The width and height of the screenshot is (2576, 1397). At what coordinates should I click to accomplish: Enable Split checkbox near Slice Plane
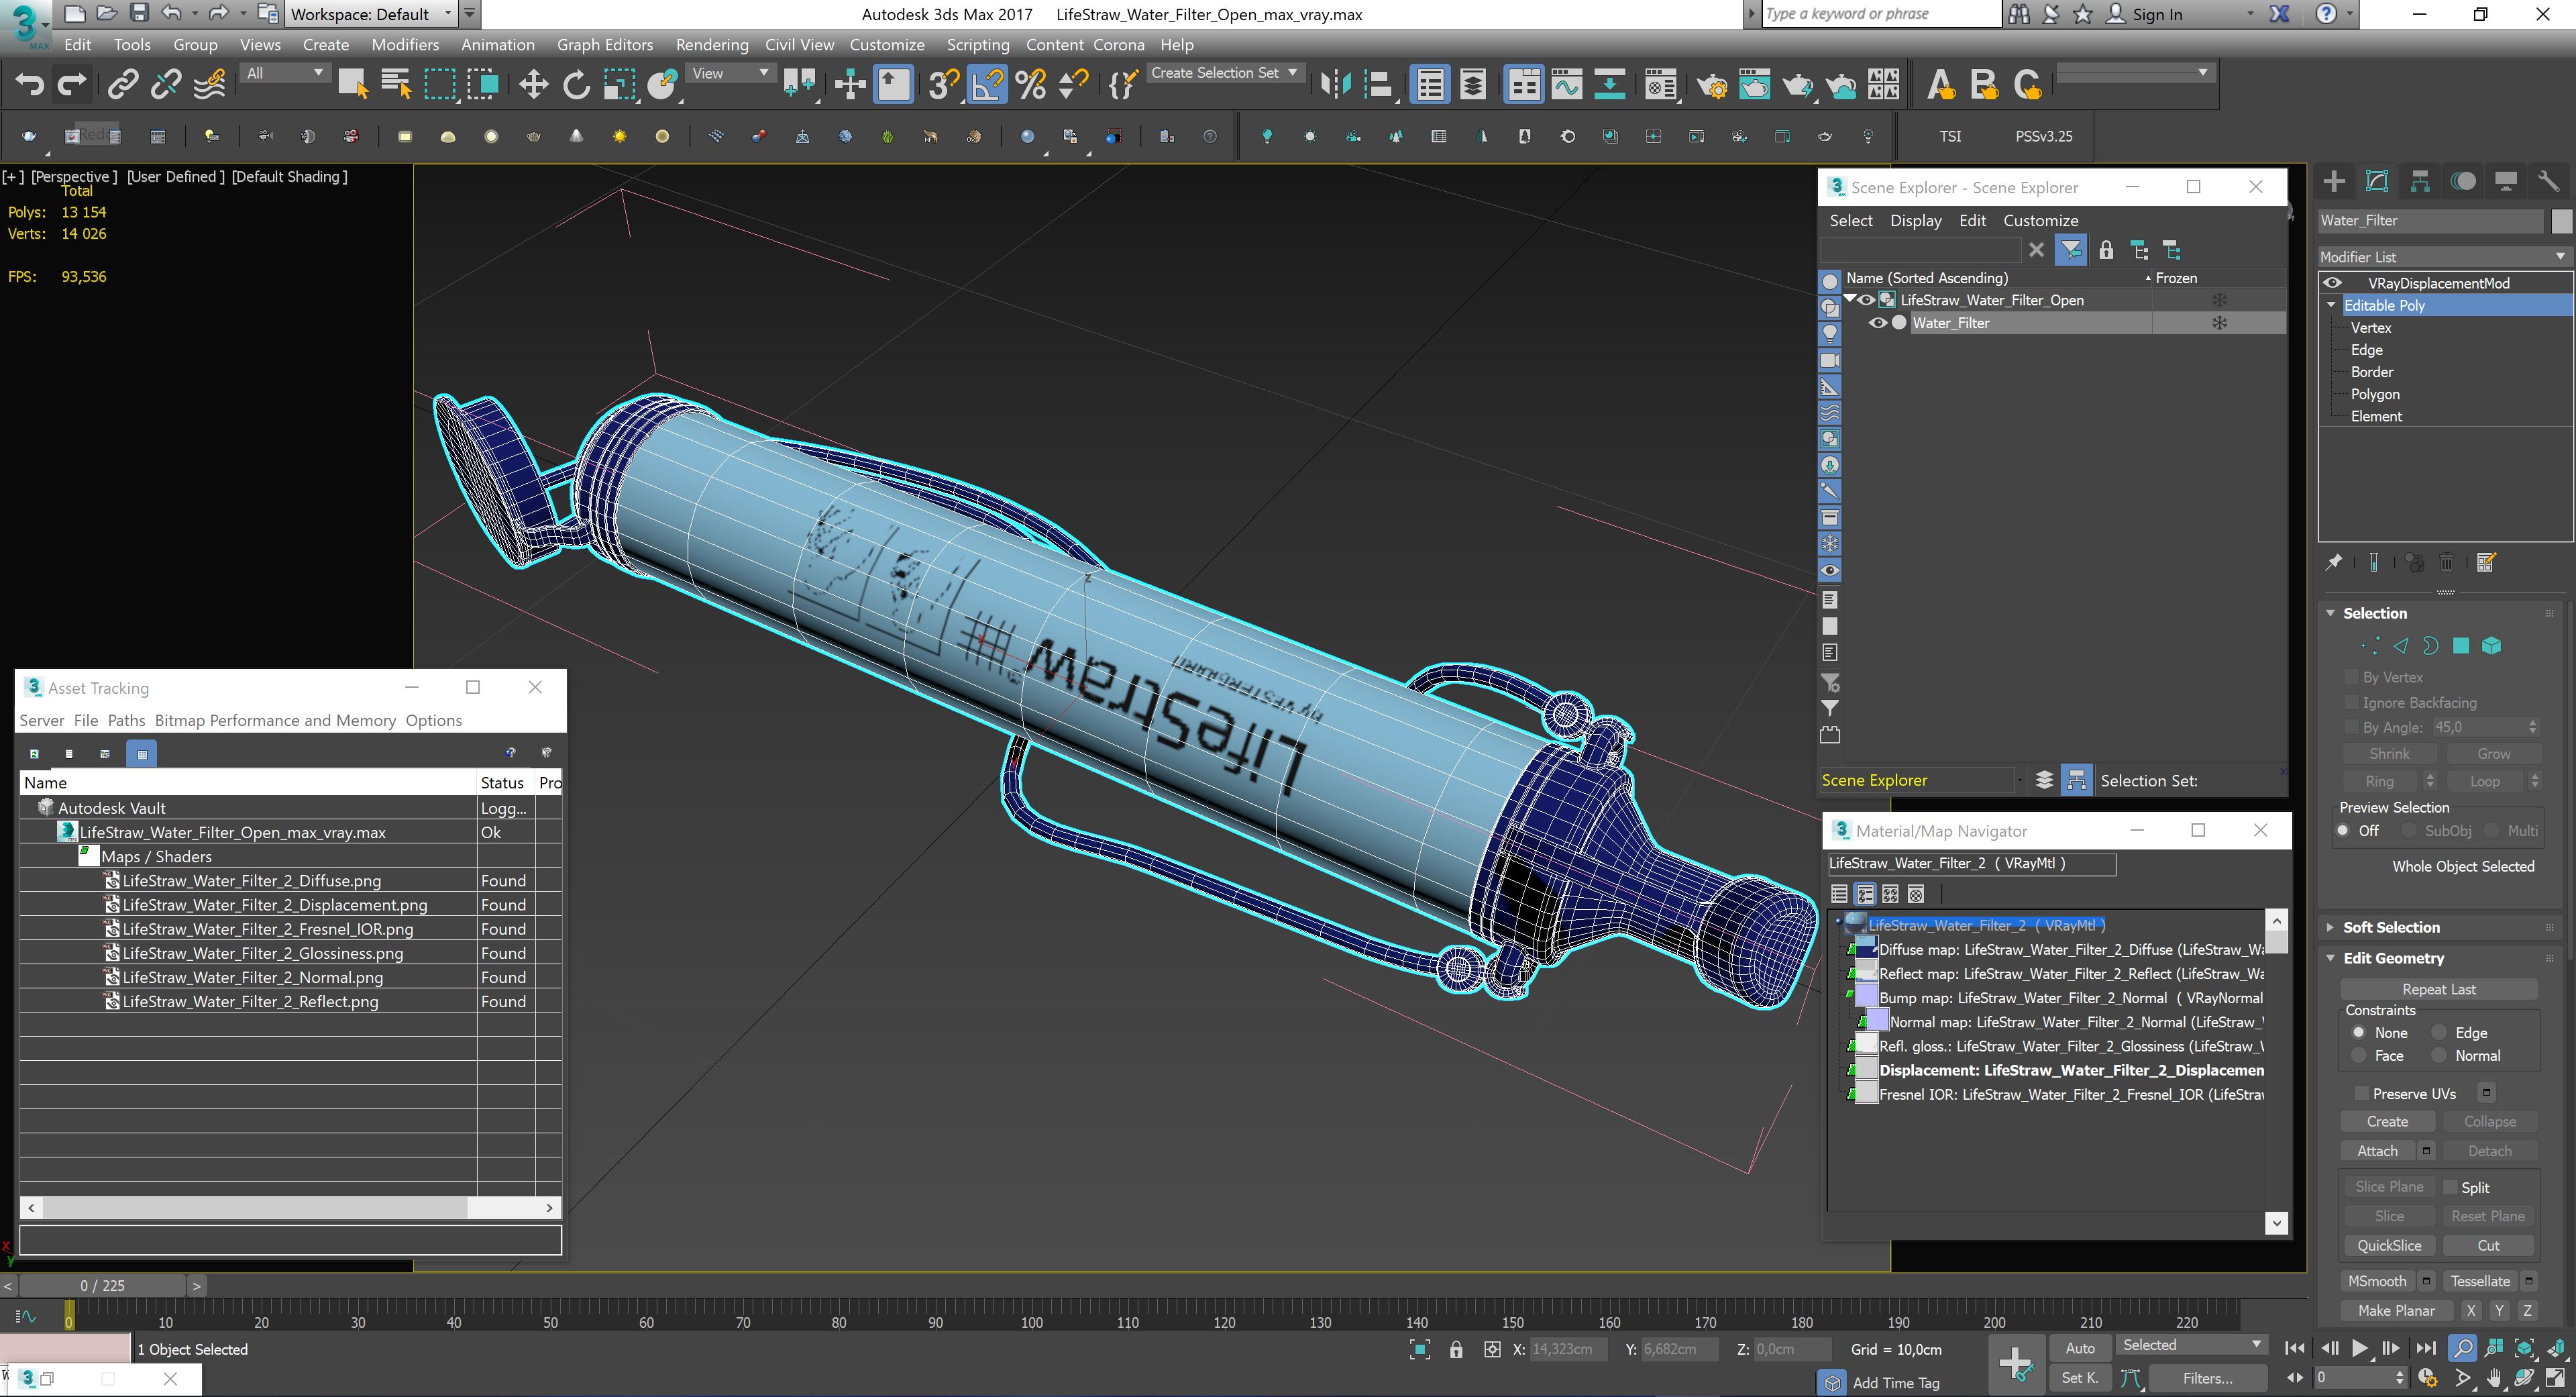[2450, 1187]
